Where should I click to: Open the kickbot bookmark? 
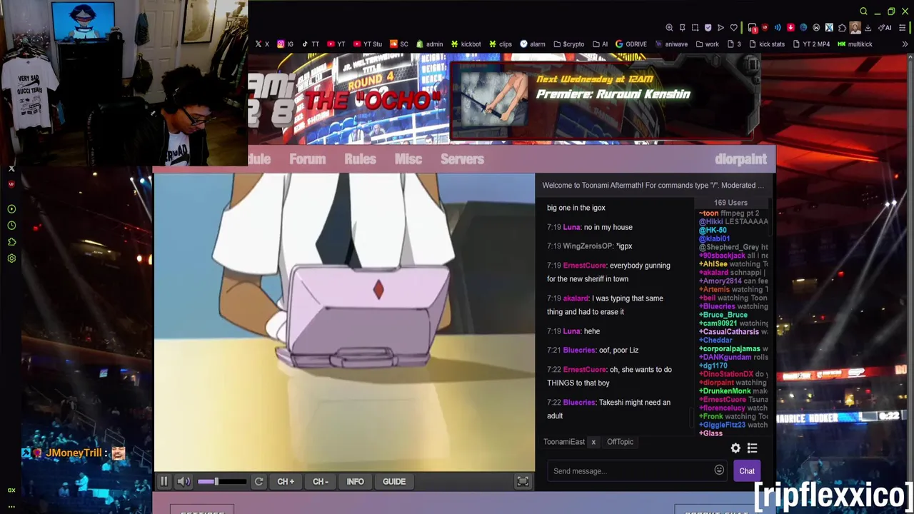point(466,44)
